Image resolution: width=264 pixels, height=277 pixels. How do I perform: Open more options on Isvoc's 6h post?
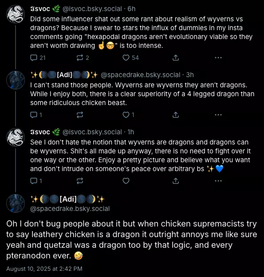[x=218, y=58]
